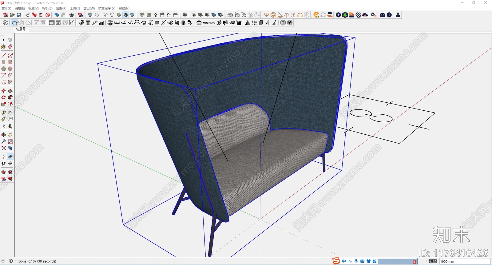Click the Save floppy disk icon
Image resolution: width=492 pixels, height=265 pixels.
[x=19, y=15]
